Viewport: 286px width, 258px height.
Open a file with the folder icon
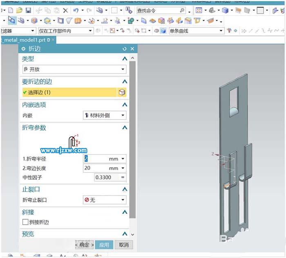(19, 10)
